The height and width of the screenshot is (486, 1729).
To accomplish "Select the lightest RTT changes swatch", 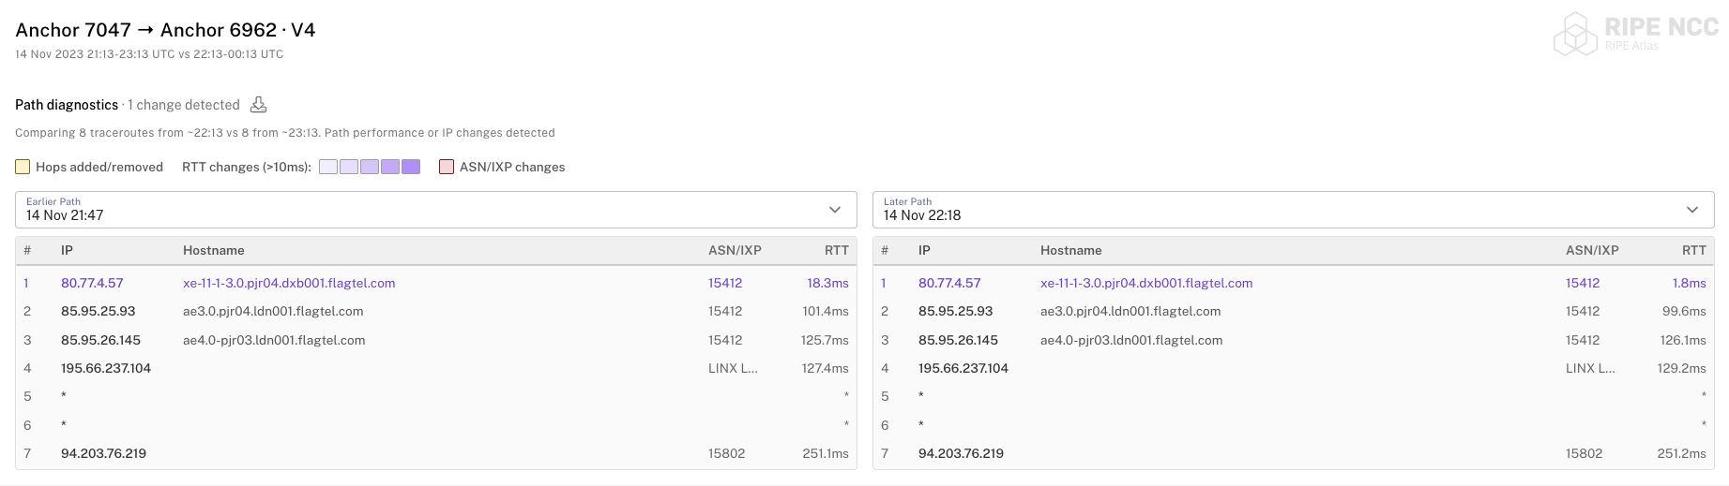I will coord(328,167).
